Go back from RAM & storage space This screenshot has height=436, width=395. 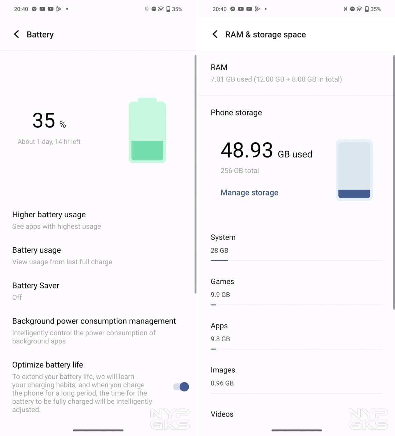(215, 34)
